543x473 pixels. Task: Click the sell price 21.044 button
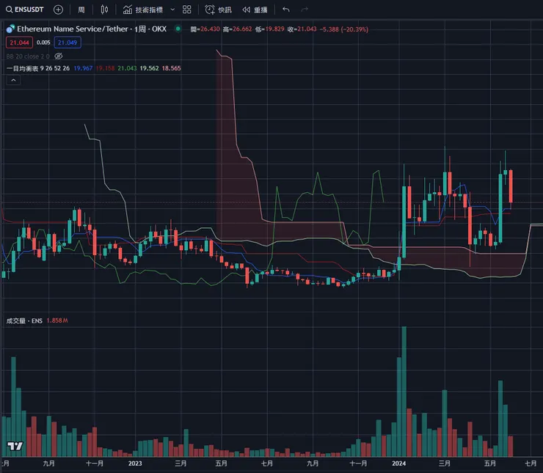(19, 43)
